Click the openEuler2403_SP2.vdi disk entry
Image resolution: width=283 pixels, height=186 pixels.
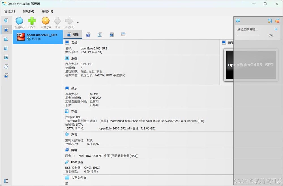127,128
